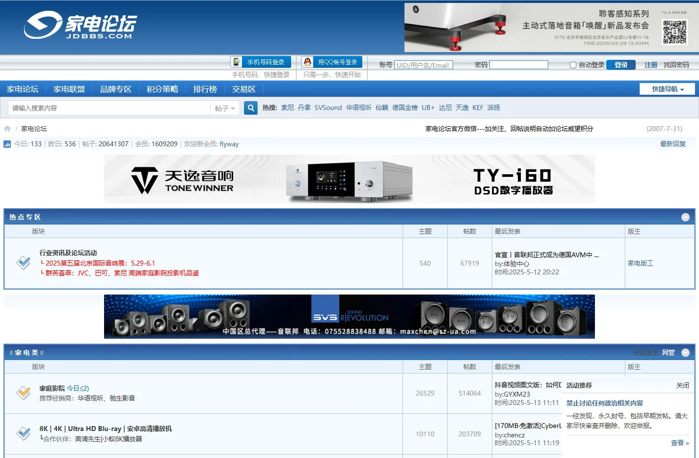Click the 用QQ帐号登录 button

332,62
